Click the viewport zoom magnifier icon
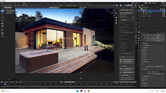The image size is (166, 93). [x=116, y=18]
